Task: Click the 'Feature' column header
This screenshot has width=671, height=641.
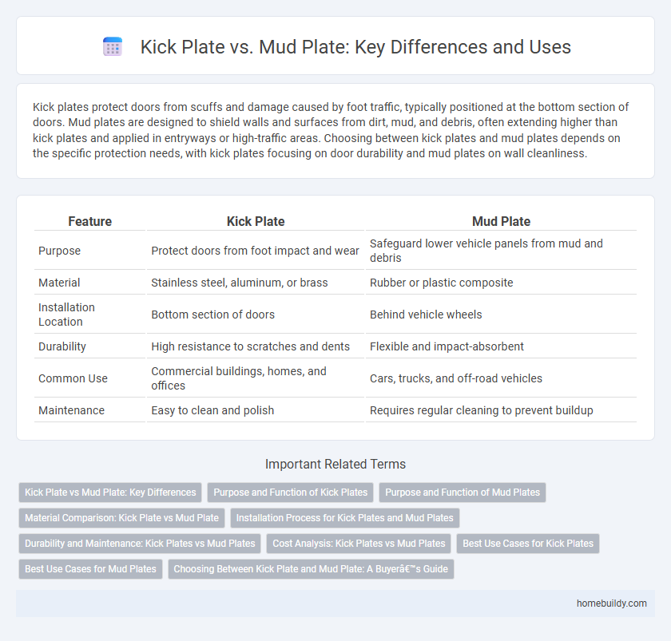Action: pos(90,221)
